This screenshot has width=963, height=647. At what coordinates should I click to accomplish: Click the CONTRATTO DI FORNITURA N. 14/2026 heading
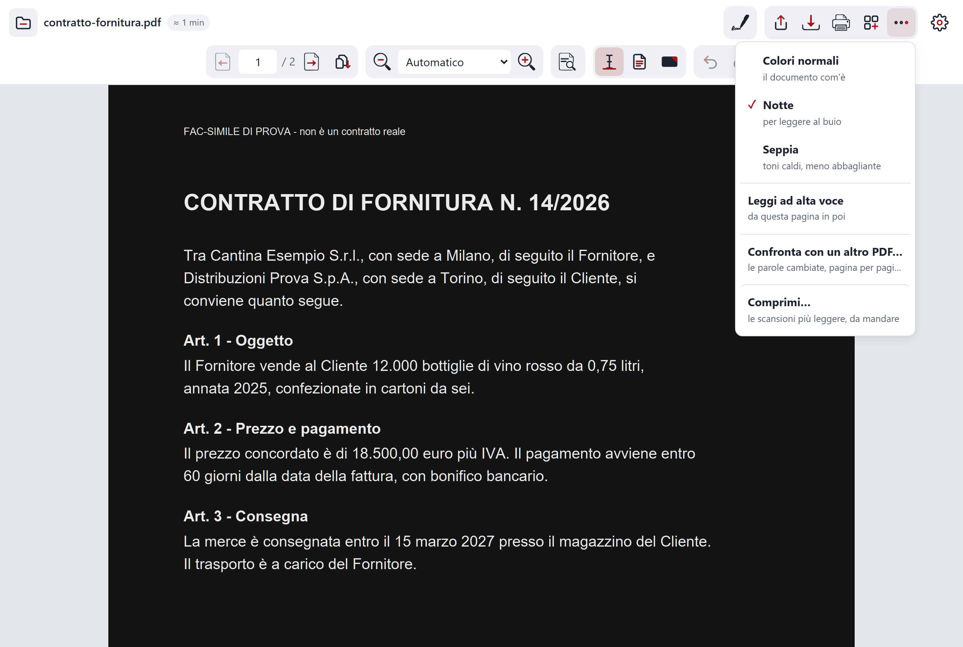(396, 203)
